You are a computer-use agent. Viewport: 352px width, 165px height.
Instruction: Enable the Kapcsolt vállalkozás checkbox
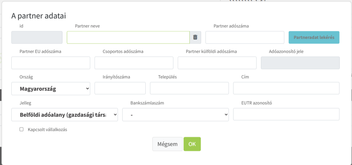22,130
